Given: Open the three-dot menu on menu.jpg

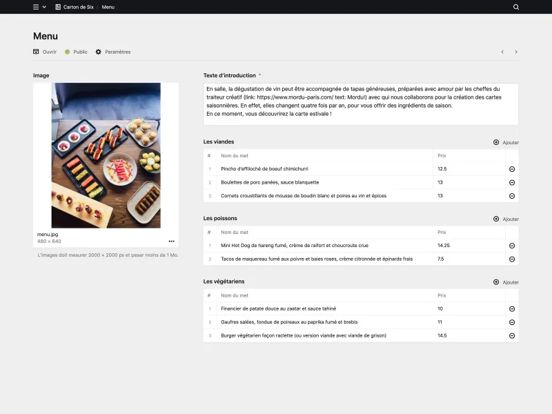Looking at the screenshot, I should click(x=172, y=240).
